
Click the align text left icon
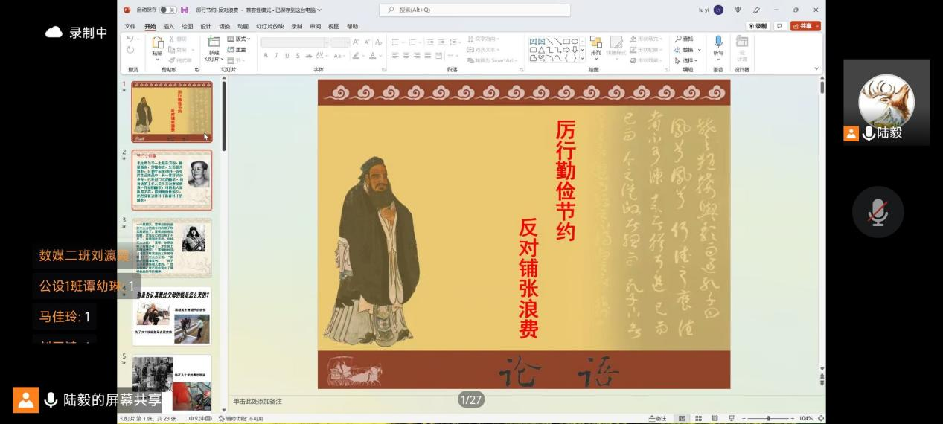tap(395, 56)
